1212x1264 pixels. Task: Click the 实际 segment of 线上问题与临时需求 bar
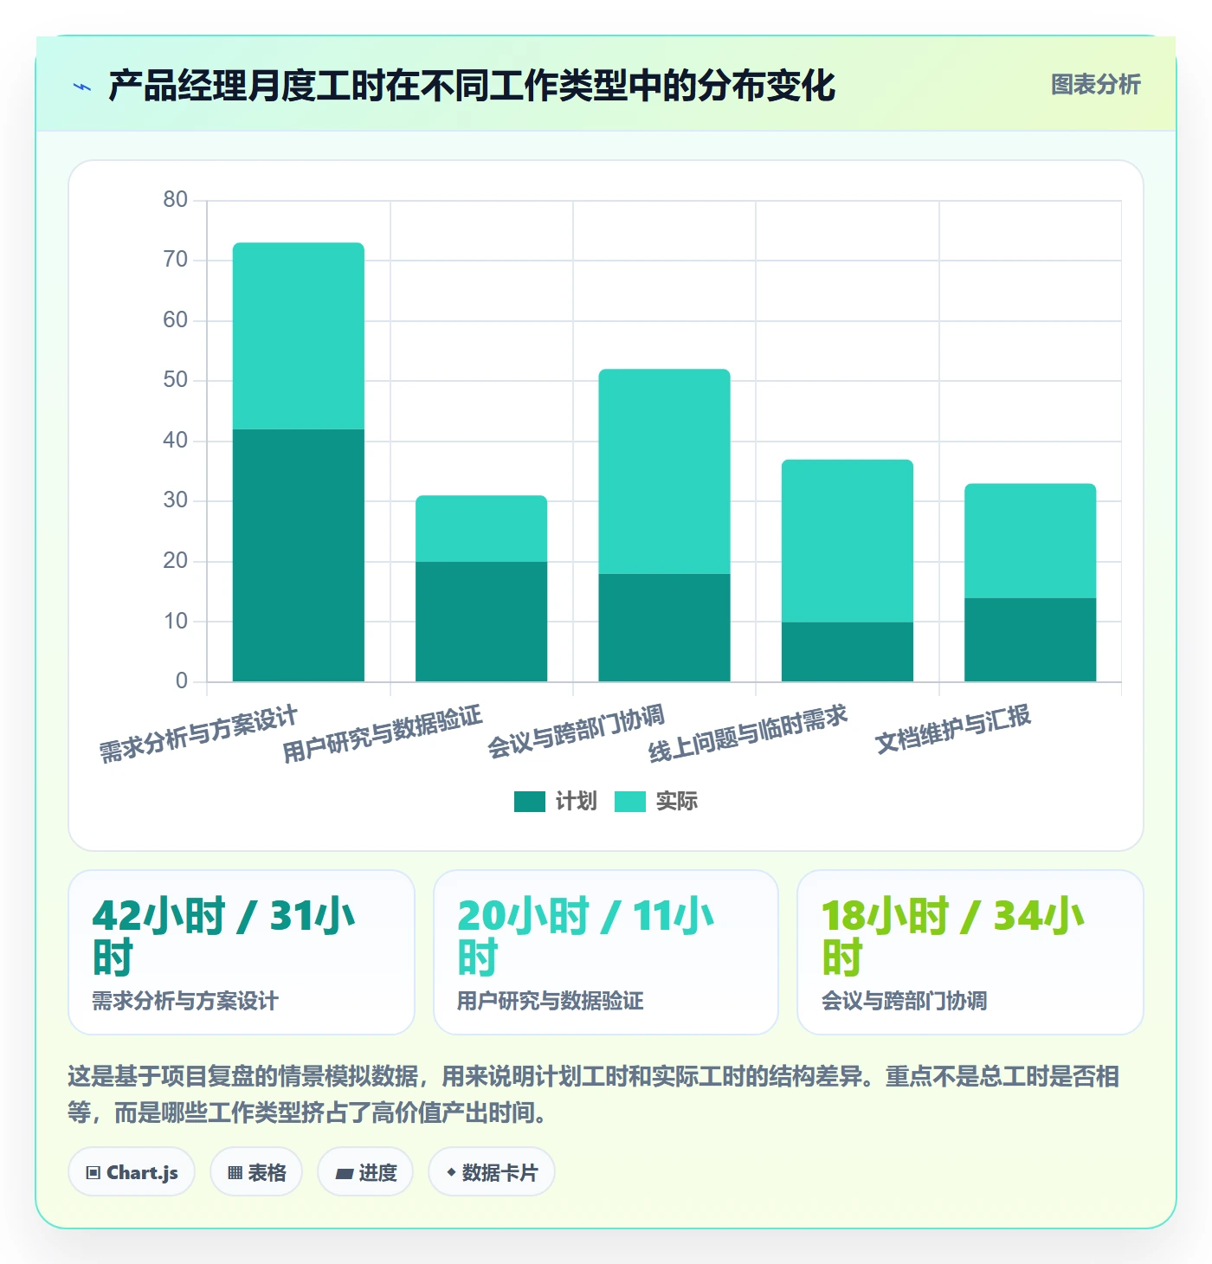coord(848,541)
